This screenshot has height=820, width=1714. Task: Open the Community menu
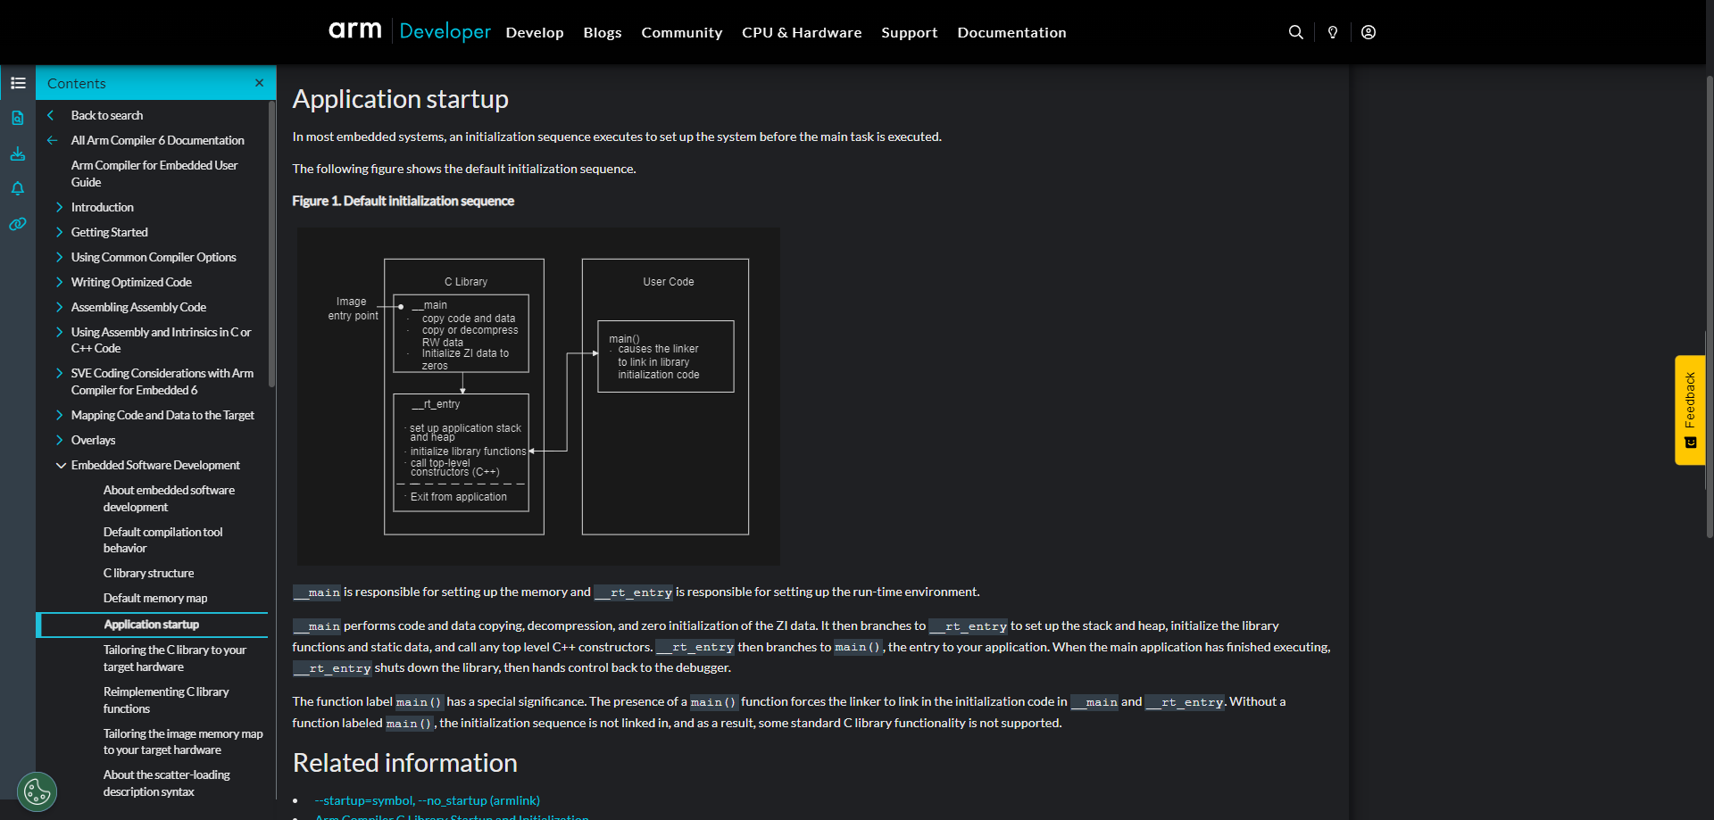coord(682,32)
